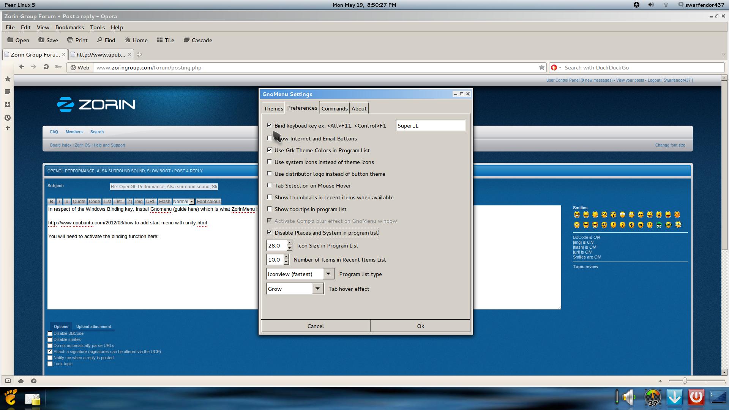Click the browser back arrow
Image resolution: width=729 pixels, height=410 pixels.
[22, 67]
